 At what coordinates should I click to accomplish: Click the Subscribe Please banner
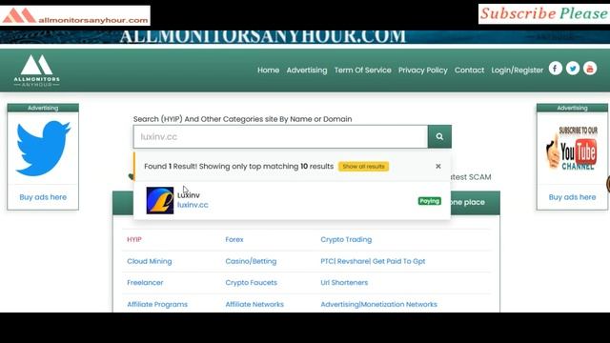point(544,14)
